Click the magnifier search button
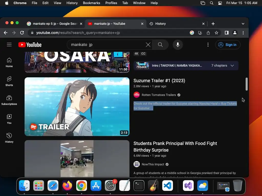Screen dimensions: 262x196 click(160, 45)
